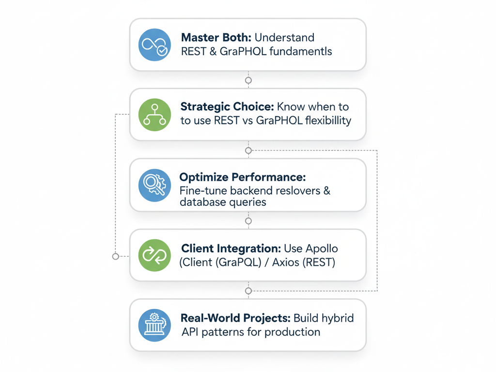Click the green hierarchy tree icon
Screen dimensions: 496x372
[x=155, y=115]
